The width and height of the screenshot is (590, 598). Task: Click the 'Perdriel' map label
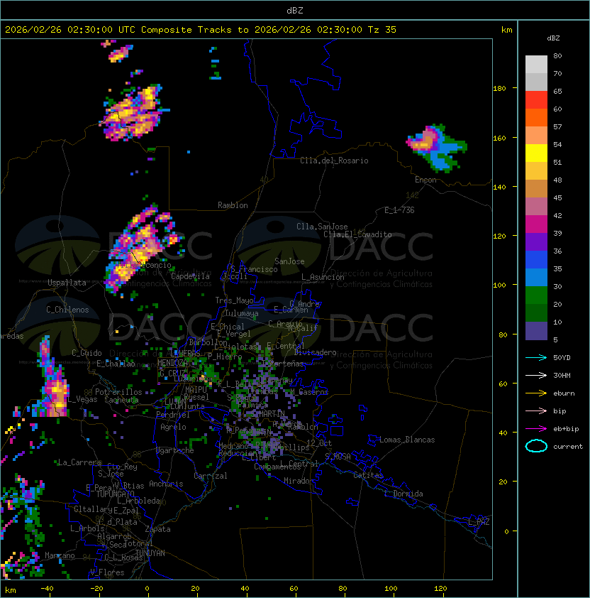pos(173,415)
